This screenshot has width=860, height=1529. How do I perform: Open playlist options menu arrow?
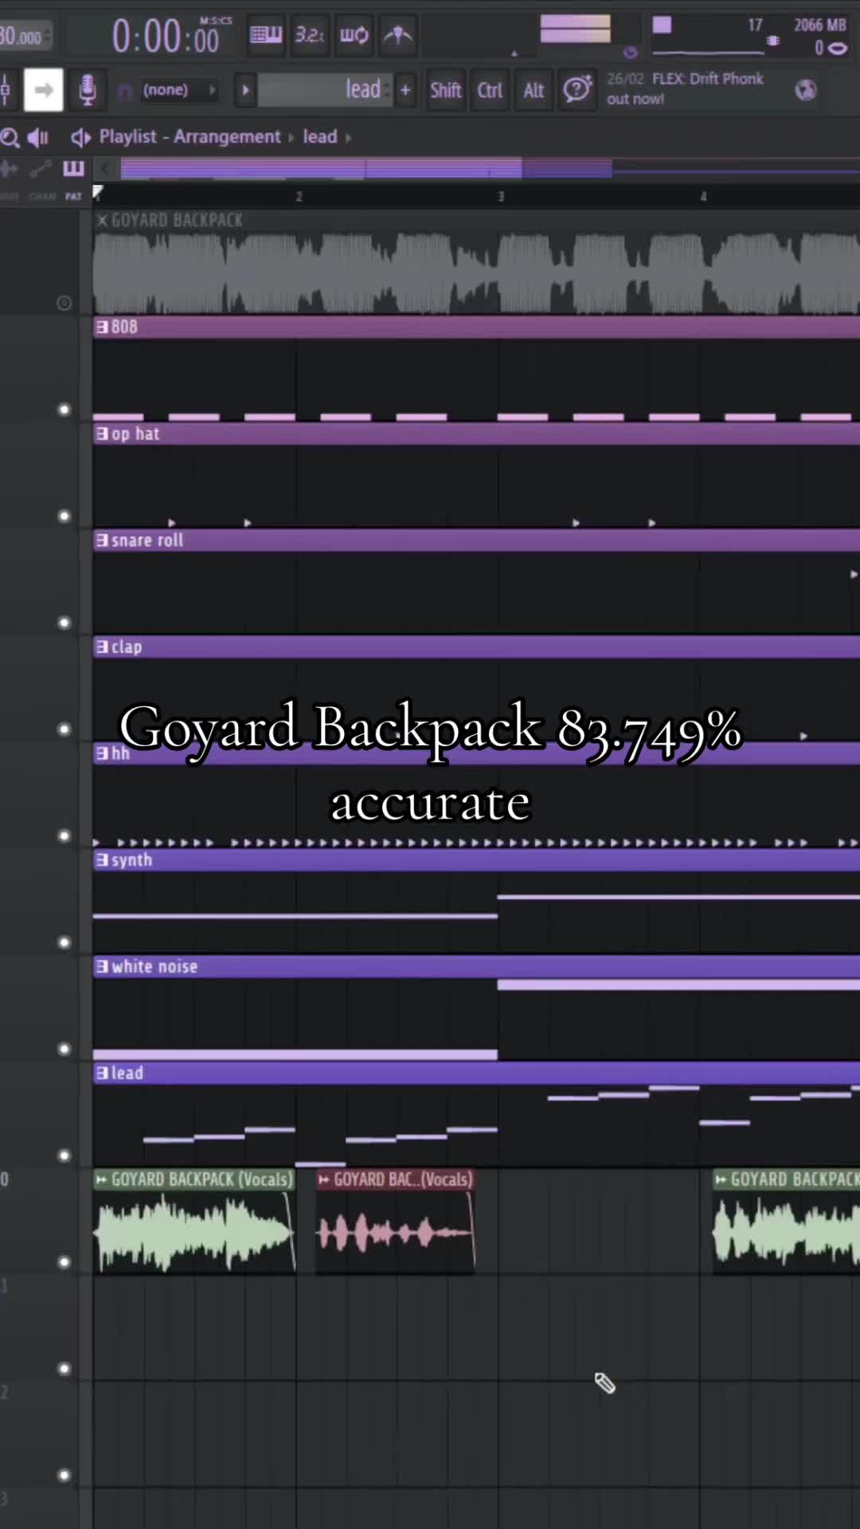(80, 138)
